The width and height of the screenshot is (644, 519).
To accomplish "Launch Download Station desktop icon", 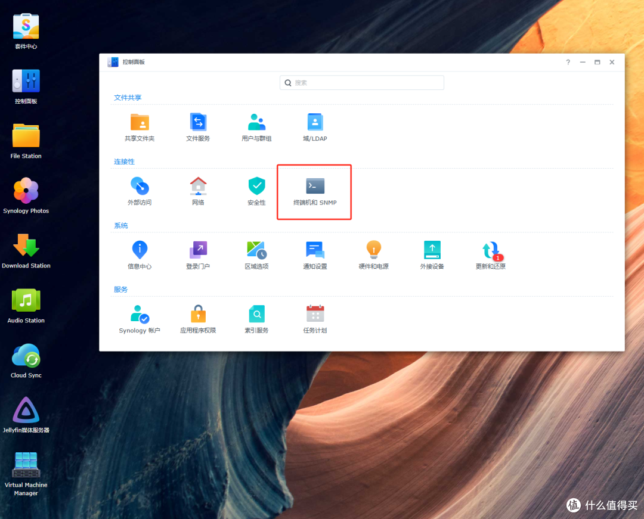I will [26, 251].
